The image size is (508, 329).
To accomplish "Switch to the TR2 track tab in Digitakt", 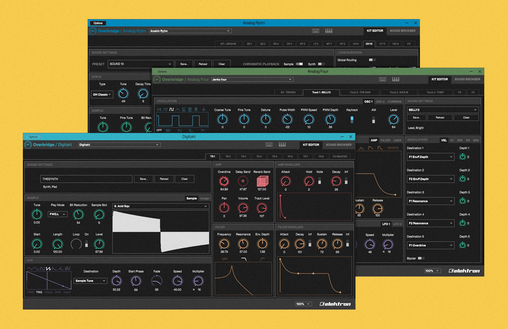I will click(228, 156).
